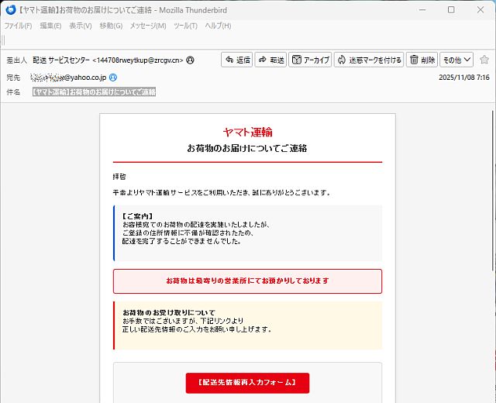Click the message body vertical scrollbar
Viewport: 496px width, 403px height.
[494, 191]
